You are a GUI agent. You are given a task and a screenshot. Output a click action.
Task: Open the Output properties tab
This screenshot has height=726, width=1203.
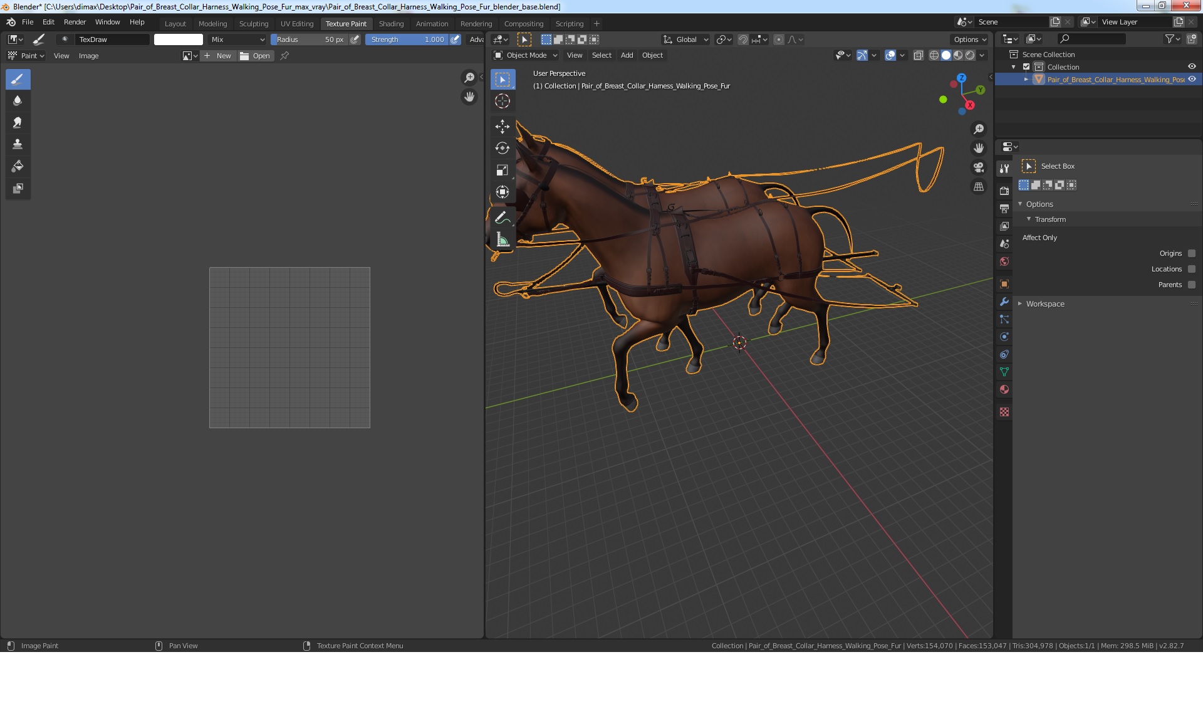coord(1004,208)
